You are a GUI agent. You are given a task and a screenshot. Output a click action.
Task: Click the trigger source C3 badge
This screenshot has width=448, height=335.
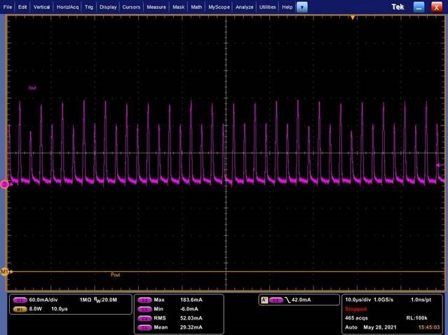click(276, 300)
